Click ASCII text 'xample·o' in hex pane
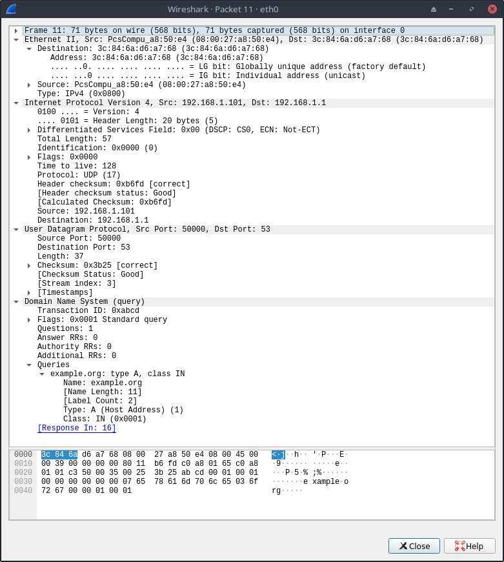 [330, 481]
